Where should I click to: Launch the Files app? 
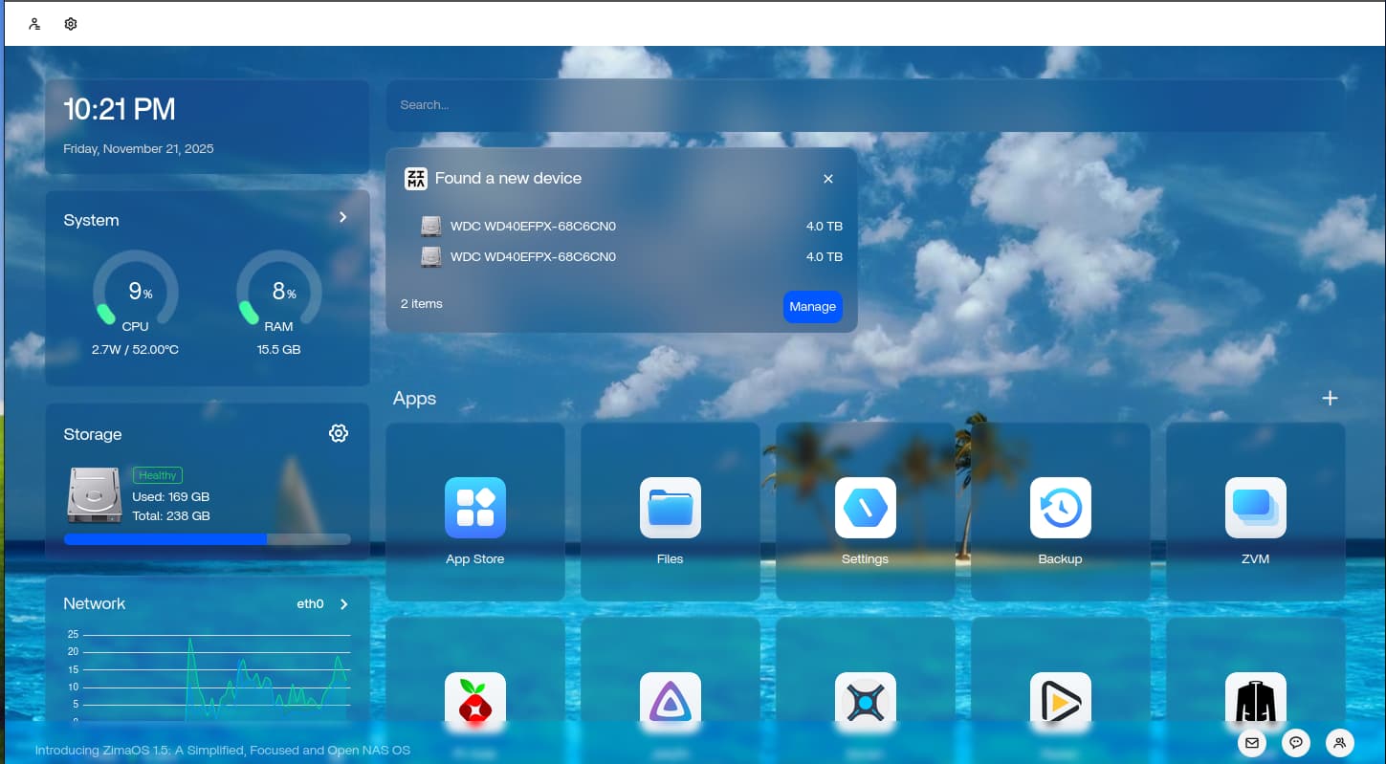(x=670, y=509)
